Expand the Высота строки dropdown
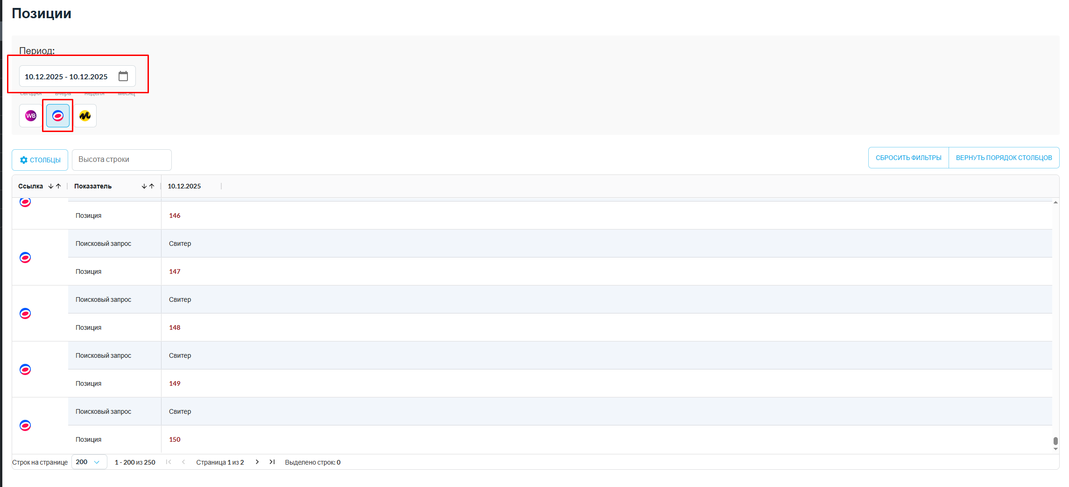The width and height of the screenshot is (1069, 487). [x=121, y=160]
